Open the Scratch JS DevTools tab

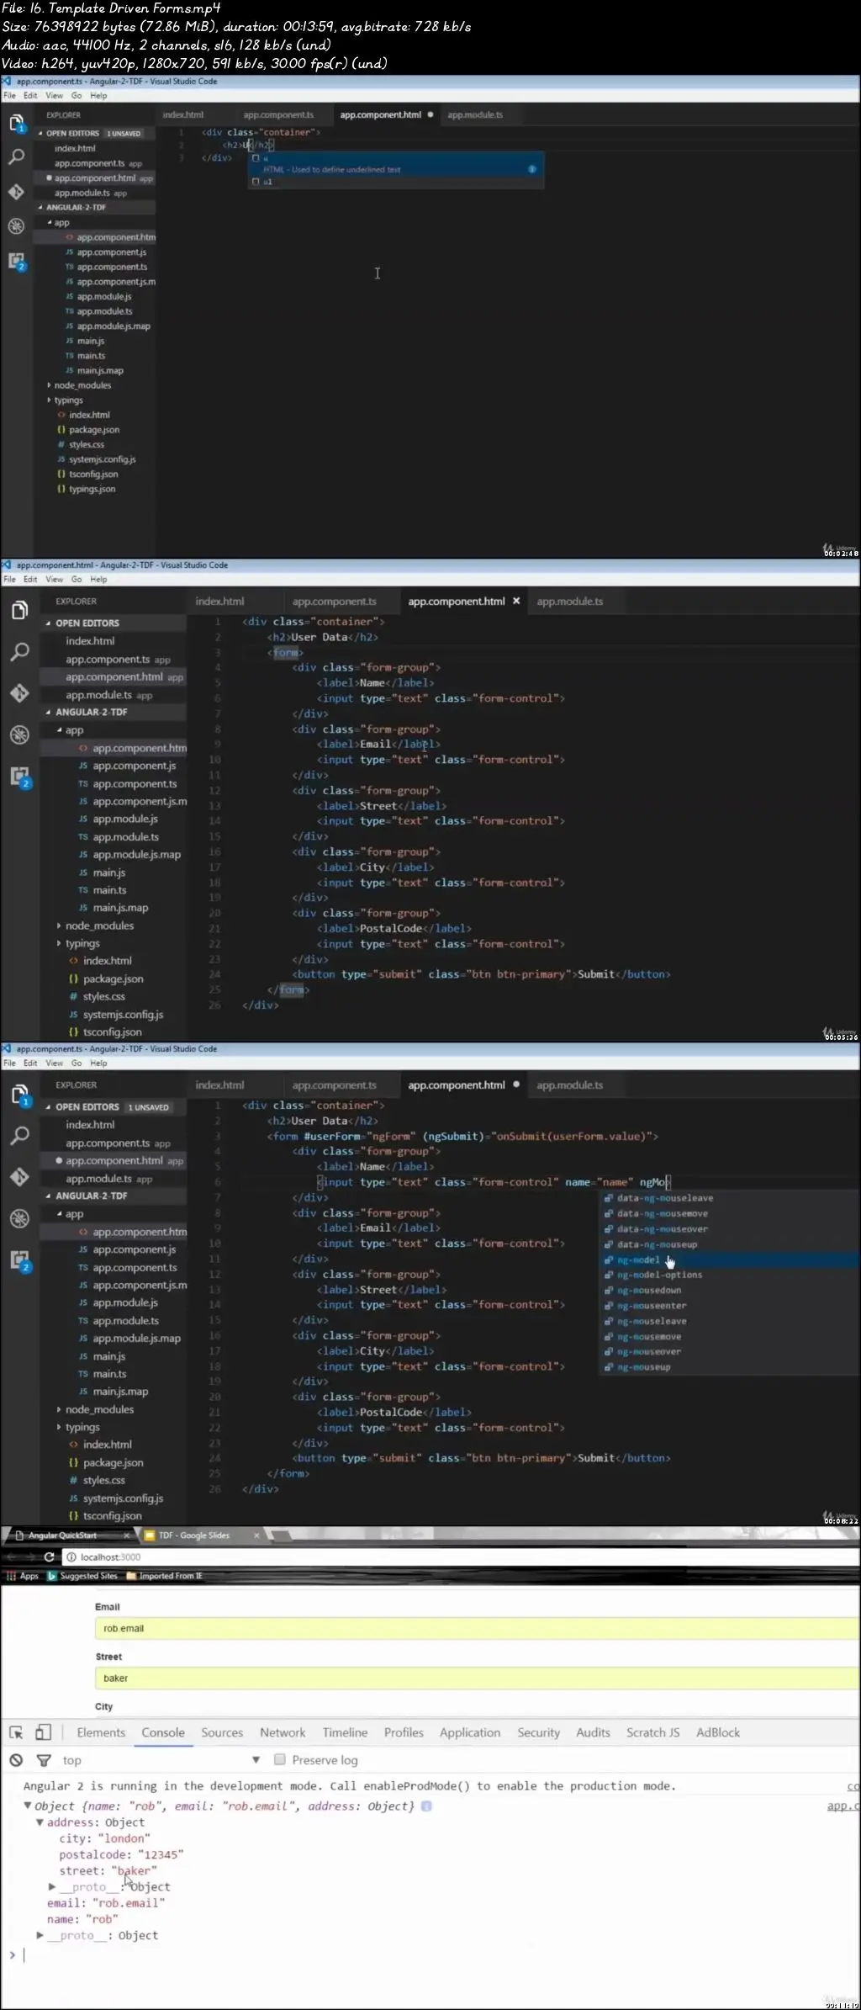point(652,1732)
